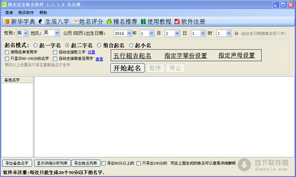Open the 帮助 menu
Viewport: 296px width, 177px height.
[x=43, y=13]
